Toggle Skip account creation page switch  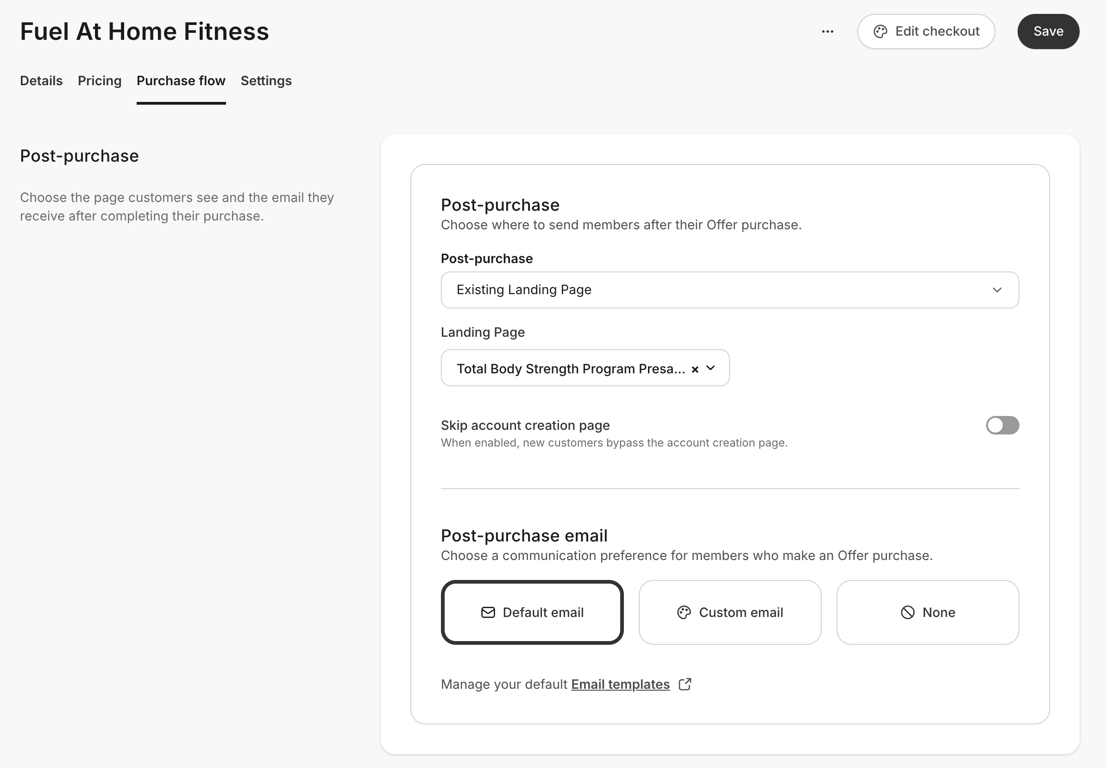coord(1003,425)
